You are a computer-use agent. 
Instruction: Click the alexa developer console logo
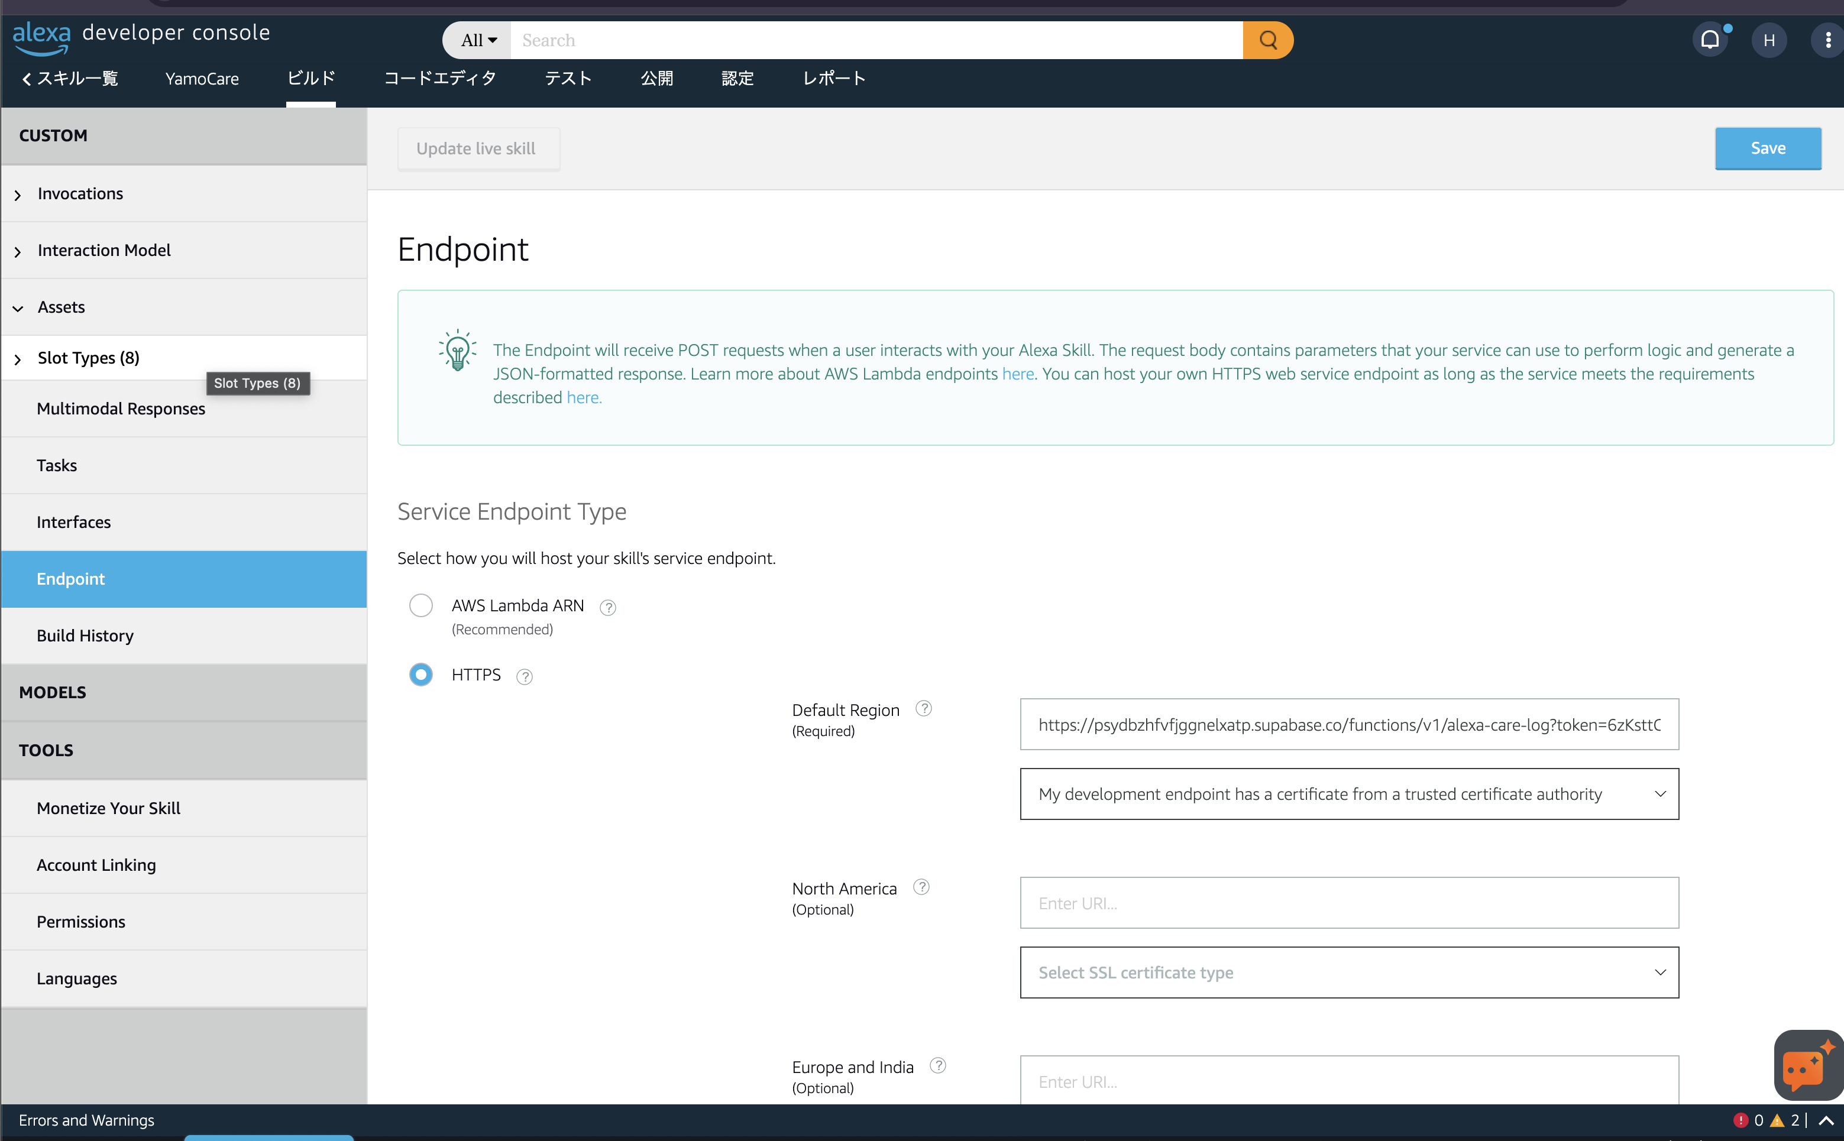tap(141, 37)
